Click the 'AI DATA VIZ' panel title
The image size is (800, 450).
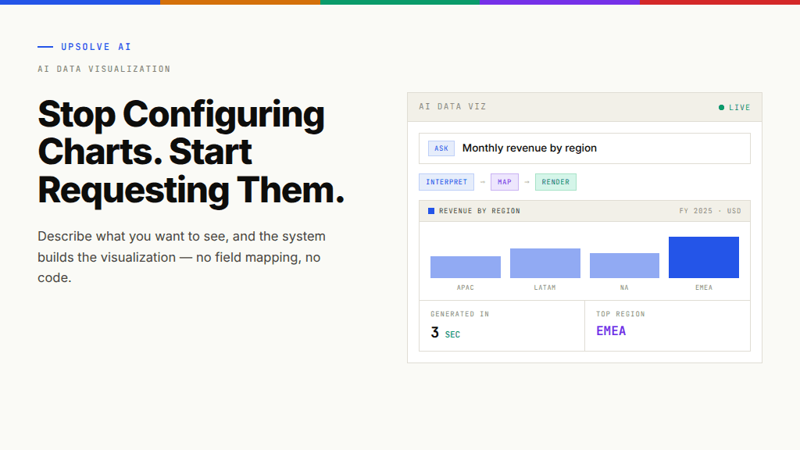[452, 106]
